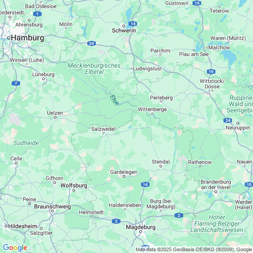
Task: Select the Braunschweig city label
Action: tap(52, 206)
